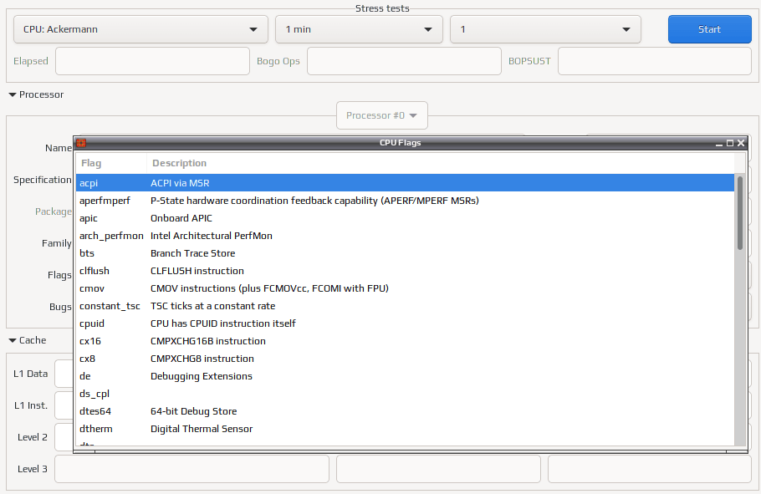Select the dtes64 flag row
This screenshot has height=494, width=761.
click(405, 411)
